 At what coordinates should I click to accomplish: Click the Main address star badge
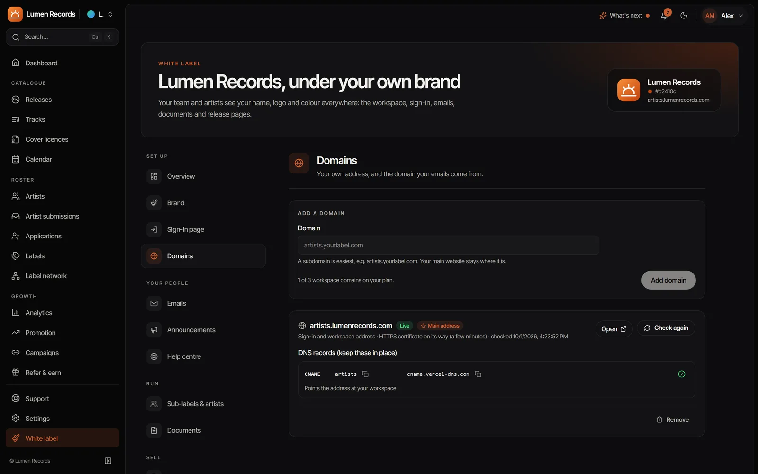[440, 326]
